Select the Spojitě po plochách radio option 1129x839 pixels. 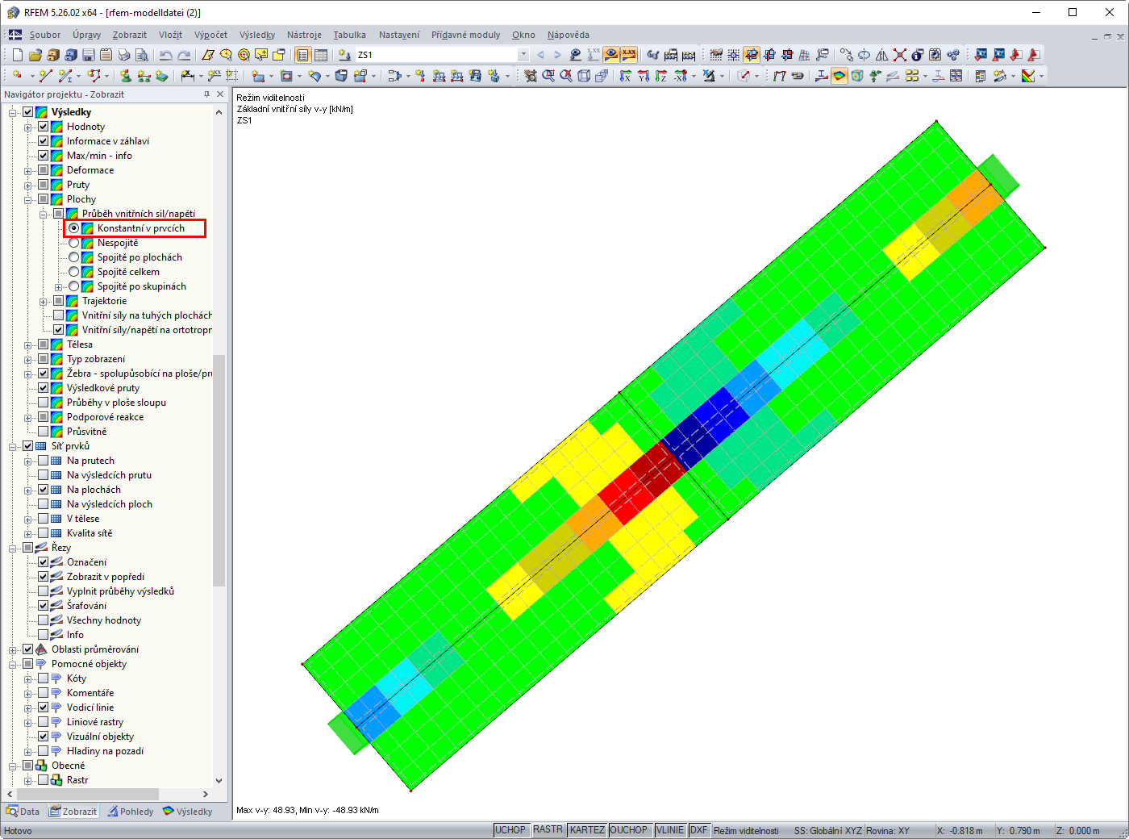tap(74, 257)
